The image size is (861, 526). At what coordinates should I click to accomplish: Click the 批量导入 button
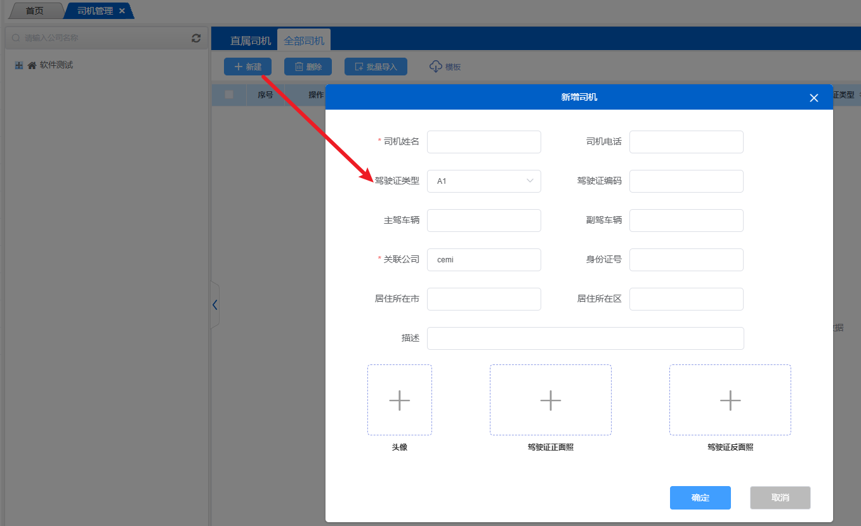[x=376, y=67]
